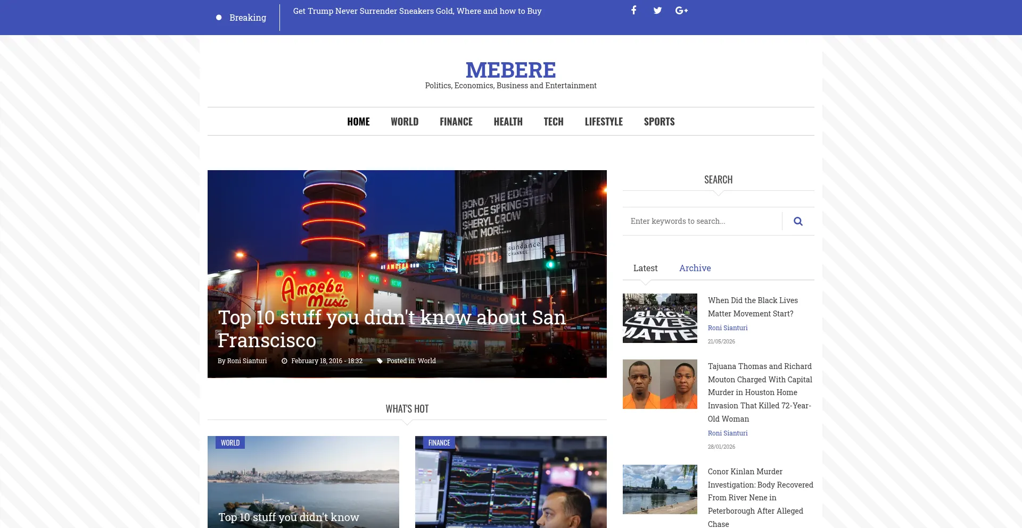
Task: Click the World category in Posted in
Action: click(x=427, y=361)
